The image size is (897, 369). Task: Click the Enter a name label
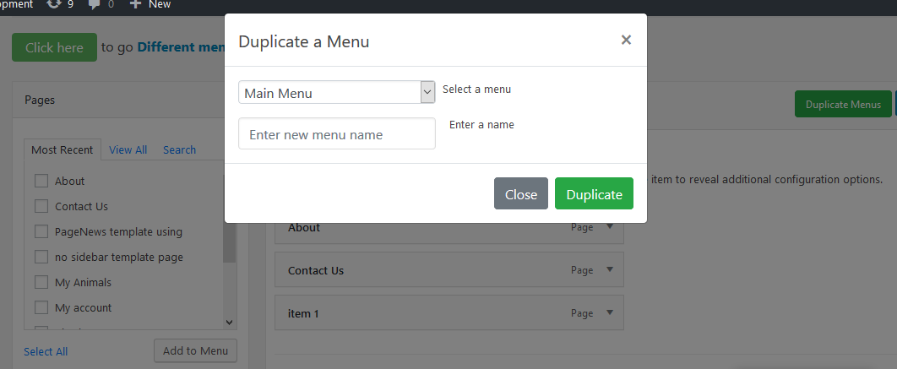pos(481,125)
